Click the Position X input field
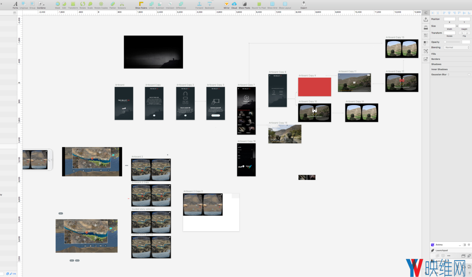 [449, 19]
